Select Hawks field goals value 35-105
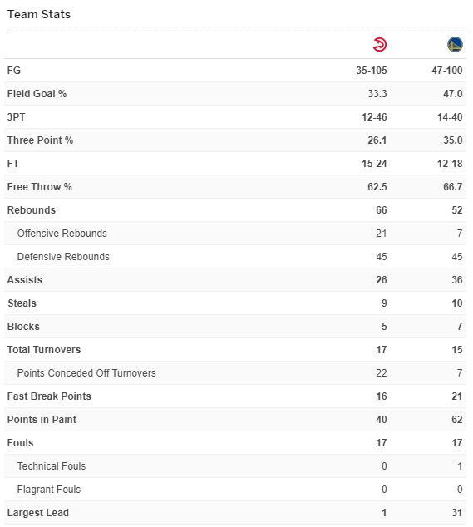The image size is (473, 527). [372, 71]
